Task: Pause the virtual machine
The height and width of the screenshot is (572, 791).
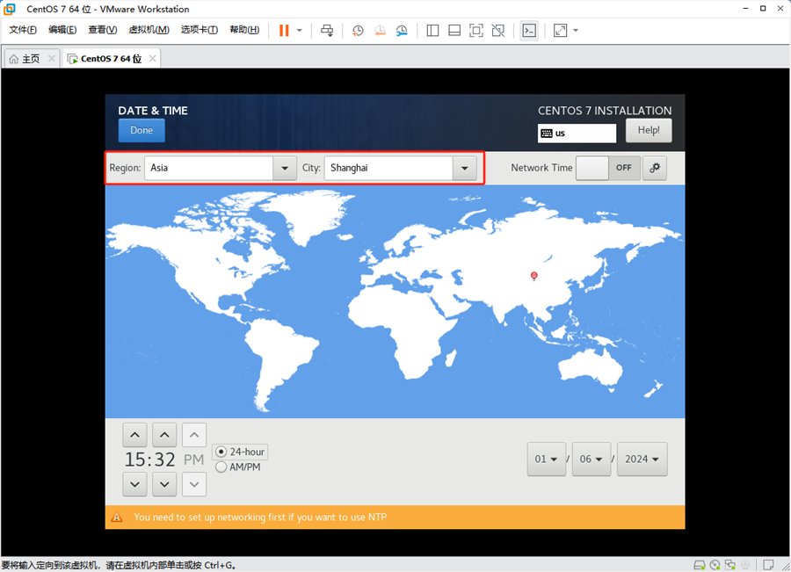Action: 284,30
